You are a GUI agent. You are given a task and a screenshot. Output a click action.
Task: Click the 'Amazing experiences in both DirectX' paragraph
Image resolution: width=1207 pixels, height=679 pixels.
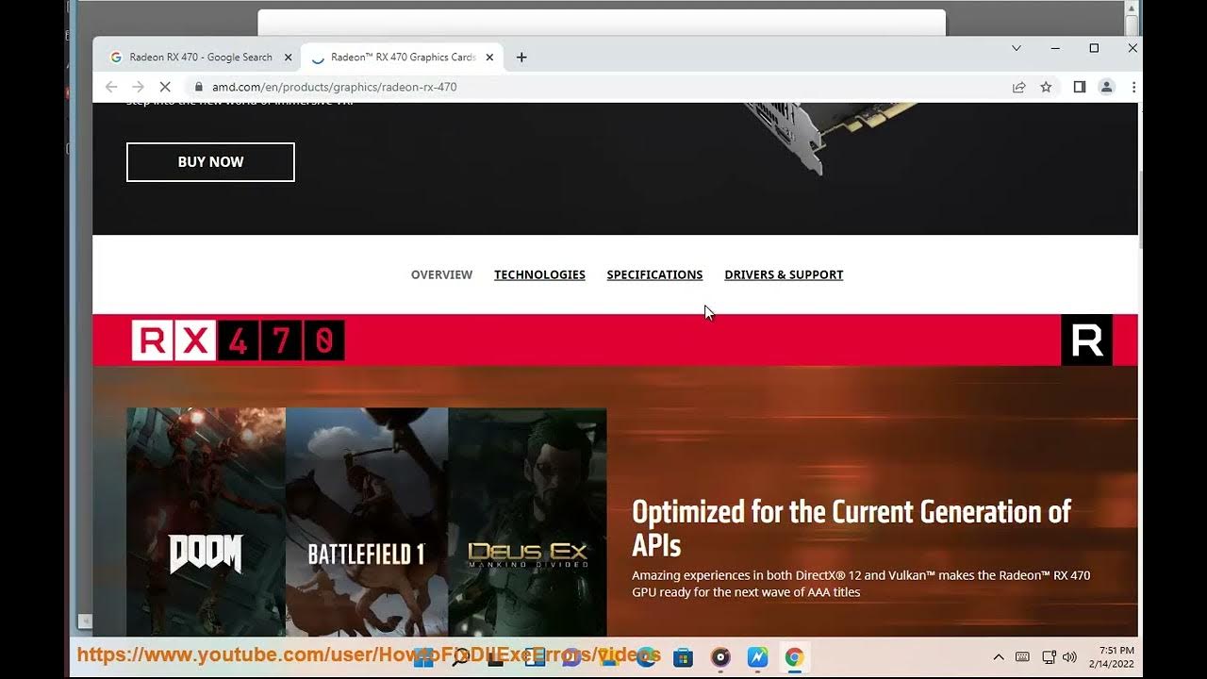tap(861, 584)
